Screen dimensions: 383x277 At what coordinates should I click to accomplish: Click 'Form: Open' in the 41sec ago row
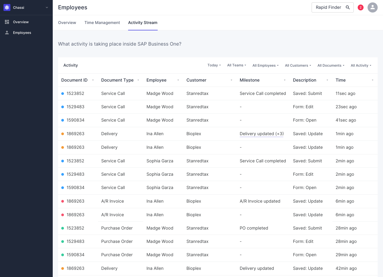click(305, 120)
